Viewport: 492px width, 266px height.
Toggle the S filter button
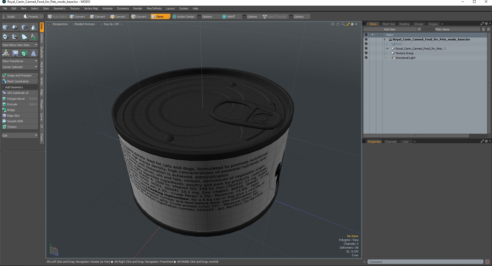point(483,29)
